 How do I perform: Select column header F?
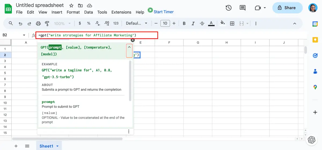[x=169, y=43]
